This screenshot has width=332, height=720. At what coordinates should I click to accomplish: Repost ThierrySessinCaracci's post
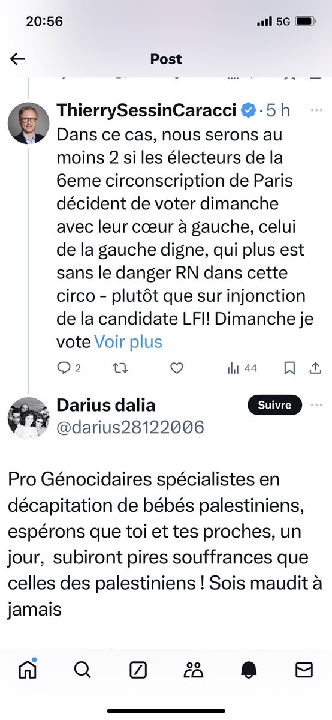(120, 368)
